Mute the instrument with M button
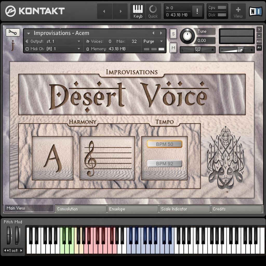This screenshot has height=266, width=266. point(173,48)
